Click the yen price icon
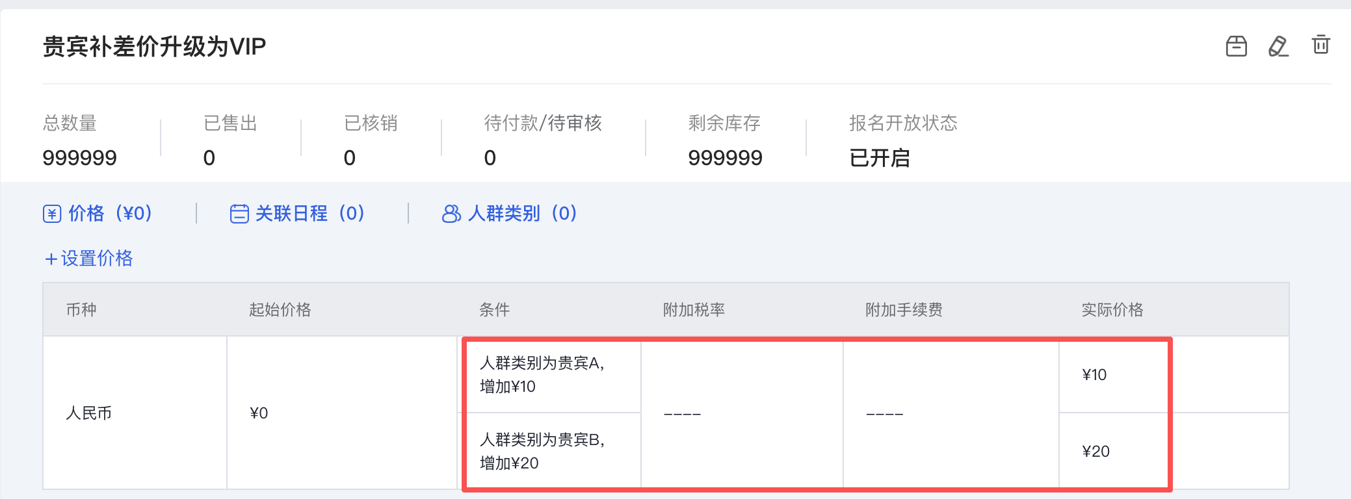Screen dimensions: 1351x499 coord(52,214)
